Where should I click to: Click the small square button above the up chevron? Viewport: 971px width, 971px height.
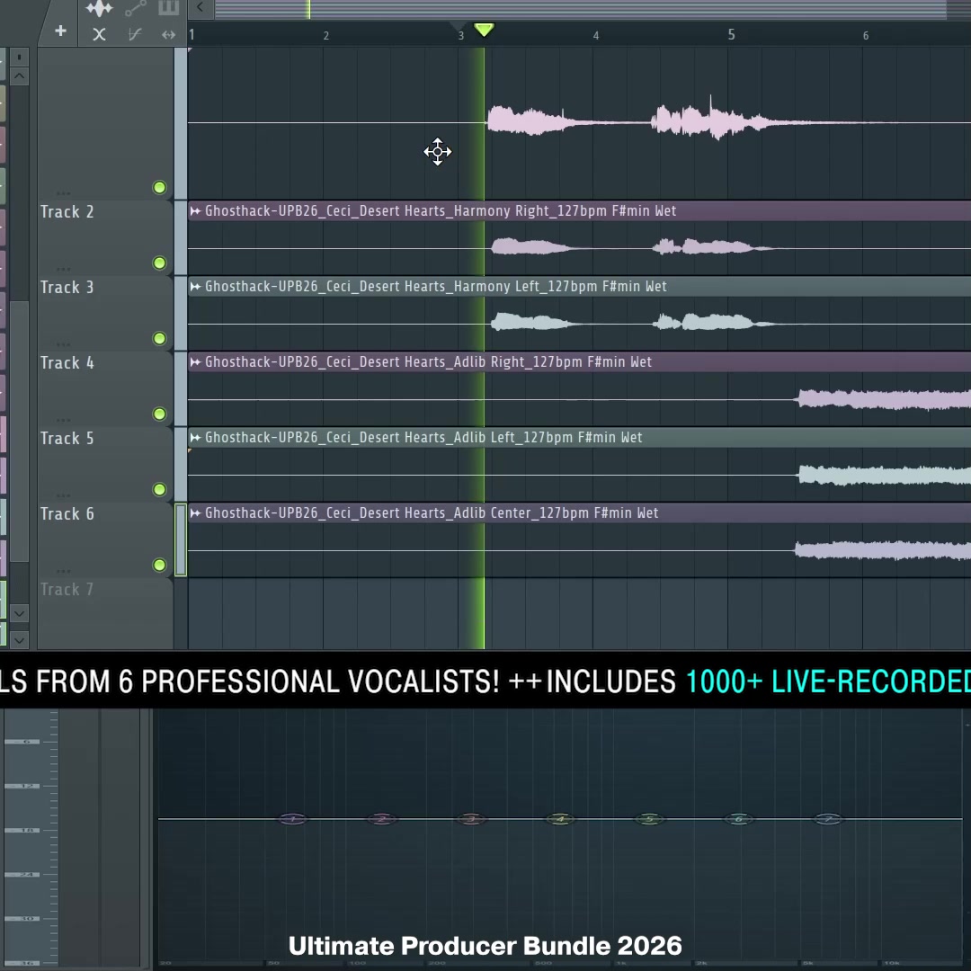pyautogui.click(x=19, y=58)
